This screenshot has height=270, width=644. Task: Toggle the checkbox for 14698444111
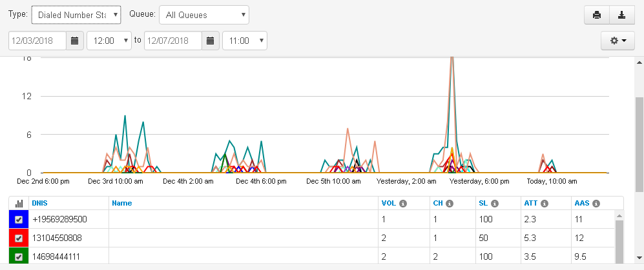tap(19, 257)
